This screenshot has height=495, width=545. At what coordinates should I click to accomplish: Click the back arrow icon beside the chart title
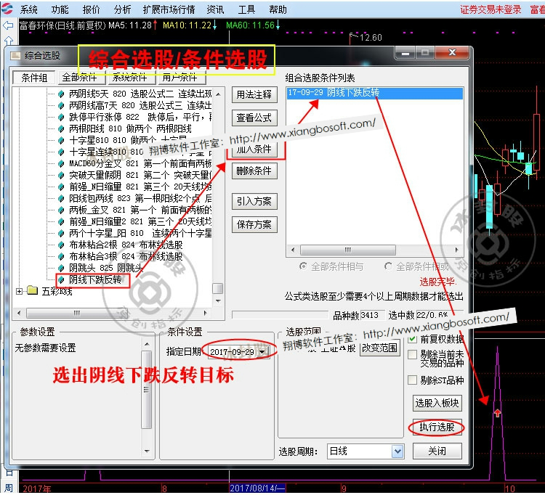click(x=8, y=25)
